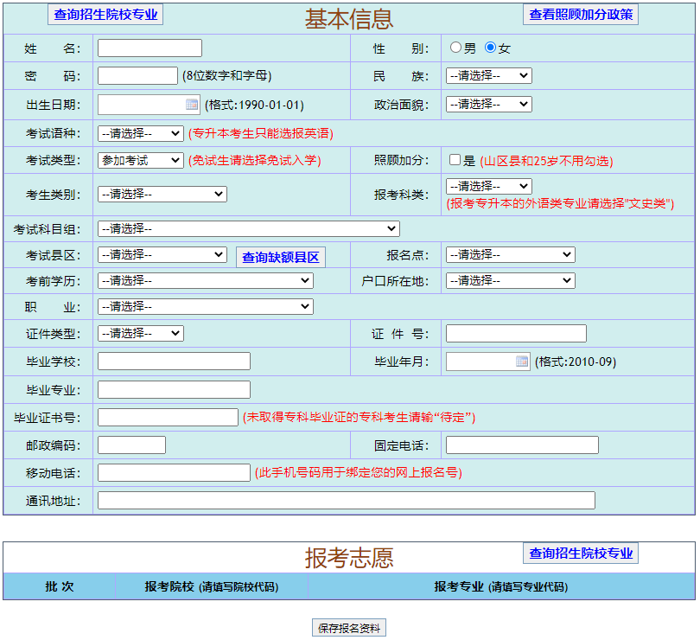Open 证件类型 dropdown
The height and width of the screenshot is (640, 700).
coord(141,334)
